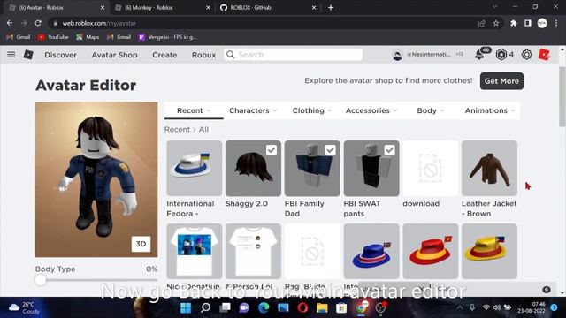Open the Opera browser taskbar icon

click(x=302, y=307)
